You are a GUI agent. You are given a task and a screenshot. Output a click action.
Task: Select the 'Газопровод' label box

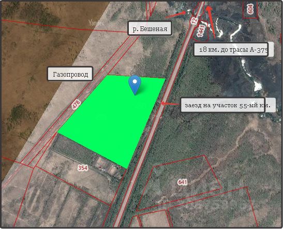pyautogui.click(x=70, y=74)
